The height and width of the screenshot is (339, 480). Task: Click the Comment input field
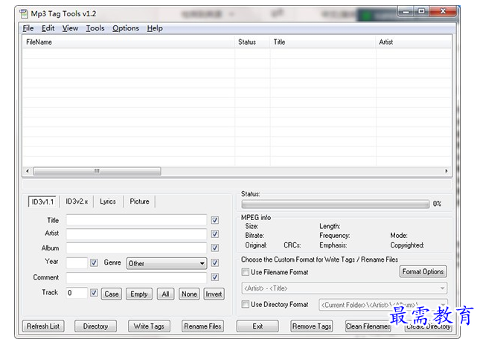(136, 277)
